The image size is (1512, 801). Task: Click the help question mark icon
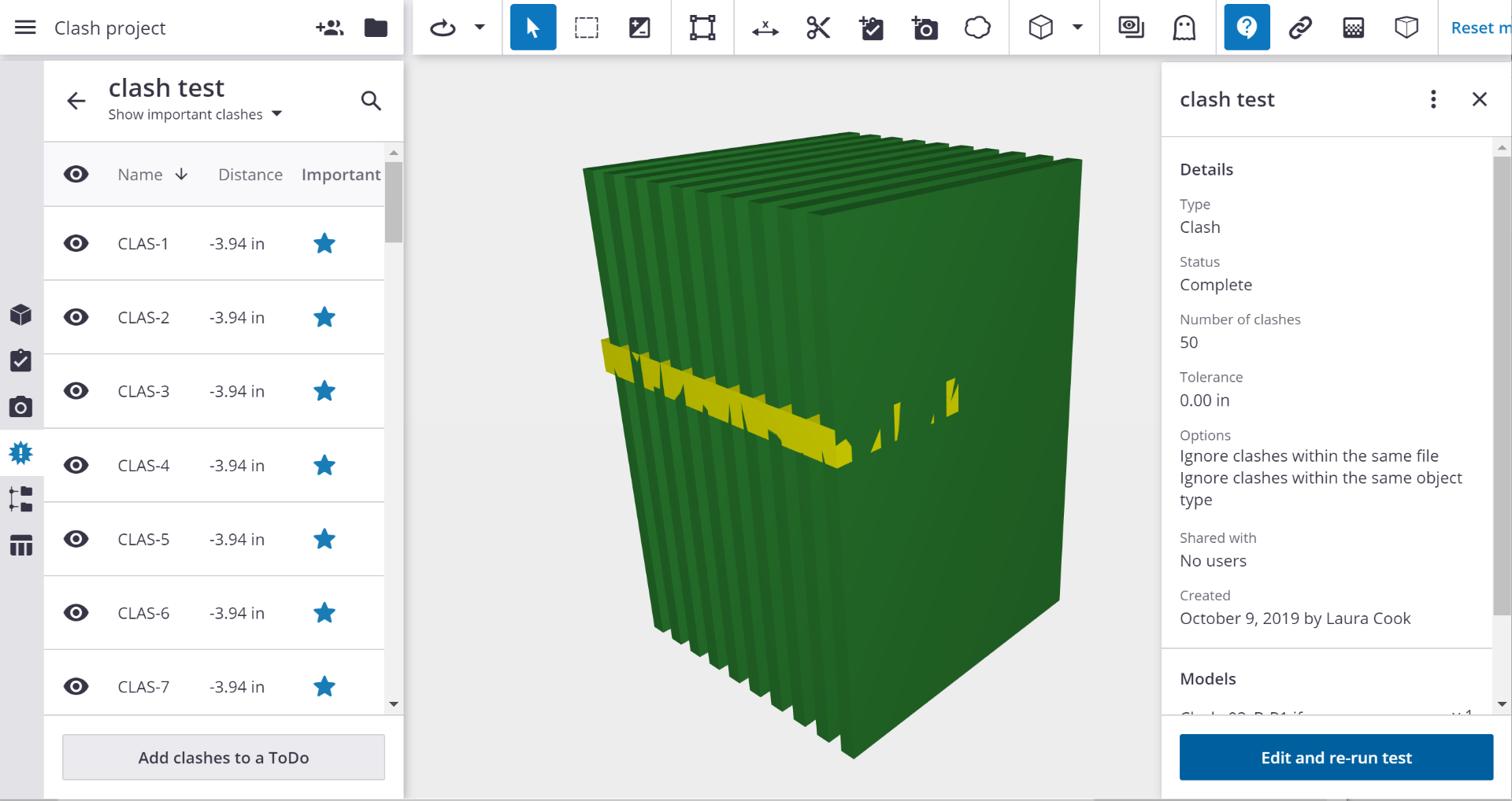click(1247, 28)
